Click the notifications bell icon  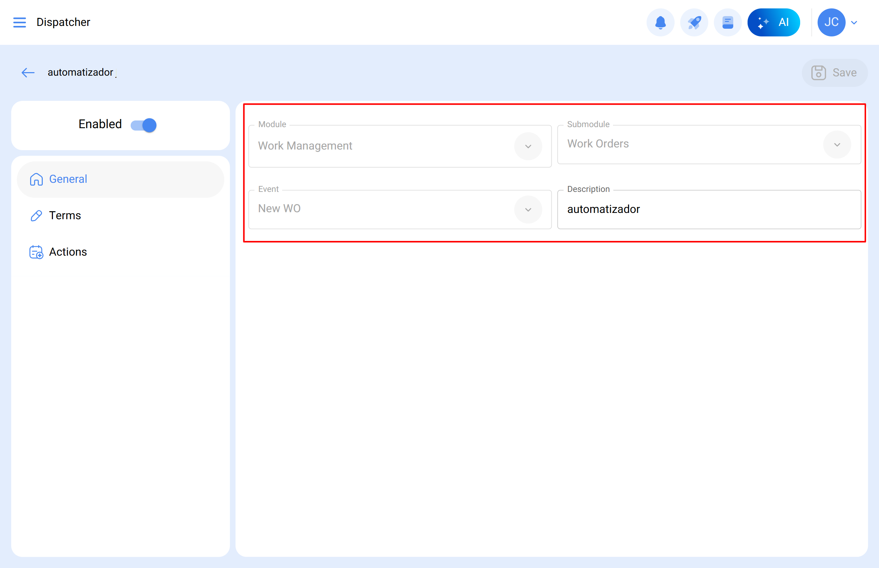(x=660, y=22)
